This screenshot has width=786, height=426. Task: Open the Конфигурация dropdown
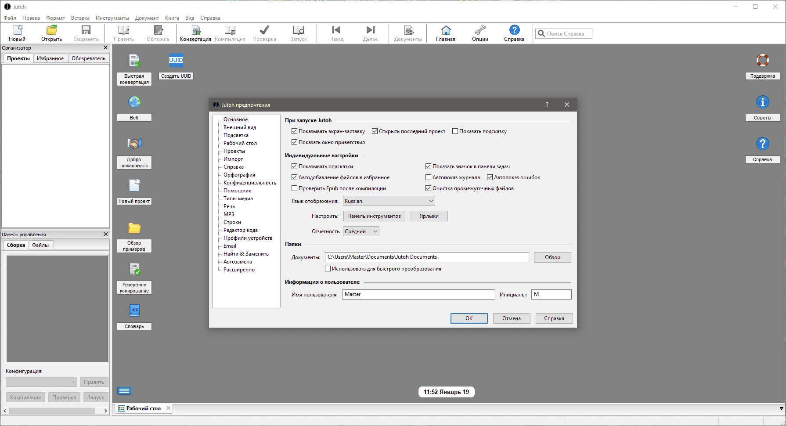coord(41,382)
